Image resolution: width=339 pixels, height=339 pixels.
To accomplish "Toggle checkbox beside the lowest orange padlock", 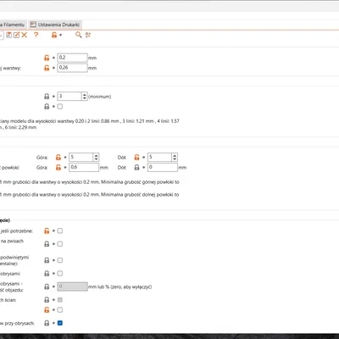I will pos(60,310).
